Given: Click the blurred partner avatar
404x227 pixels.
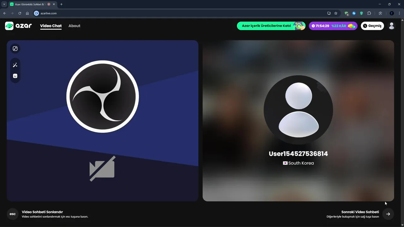Looking at the screenshot, I should point(298,110).
